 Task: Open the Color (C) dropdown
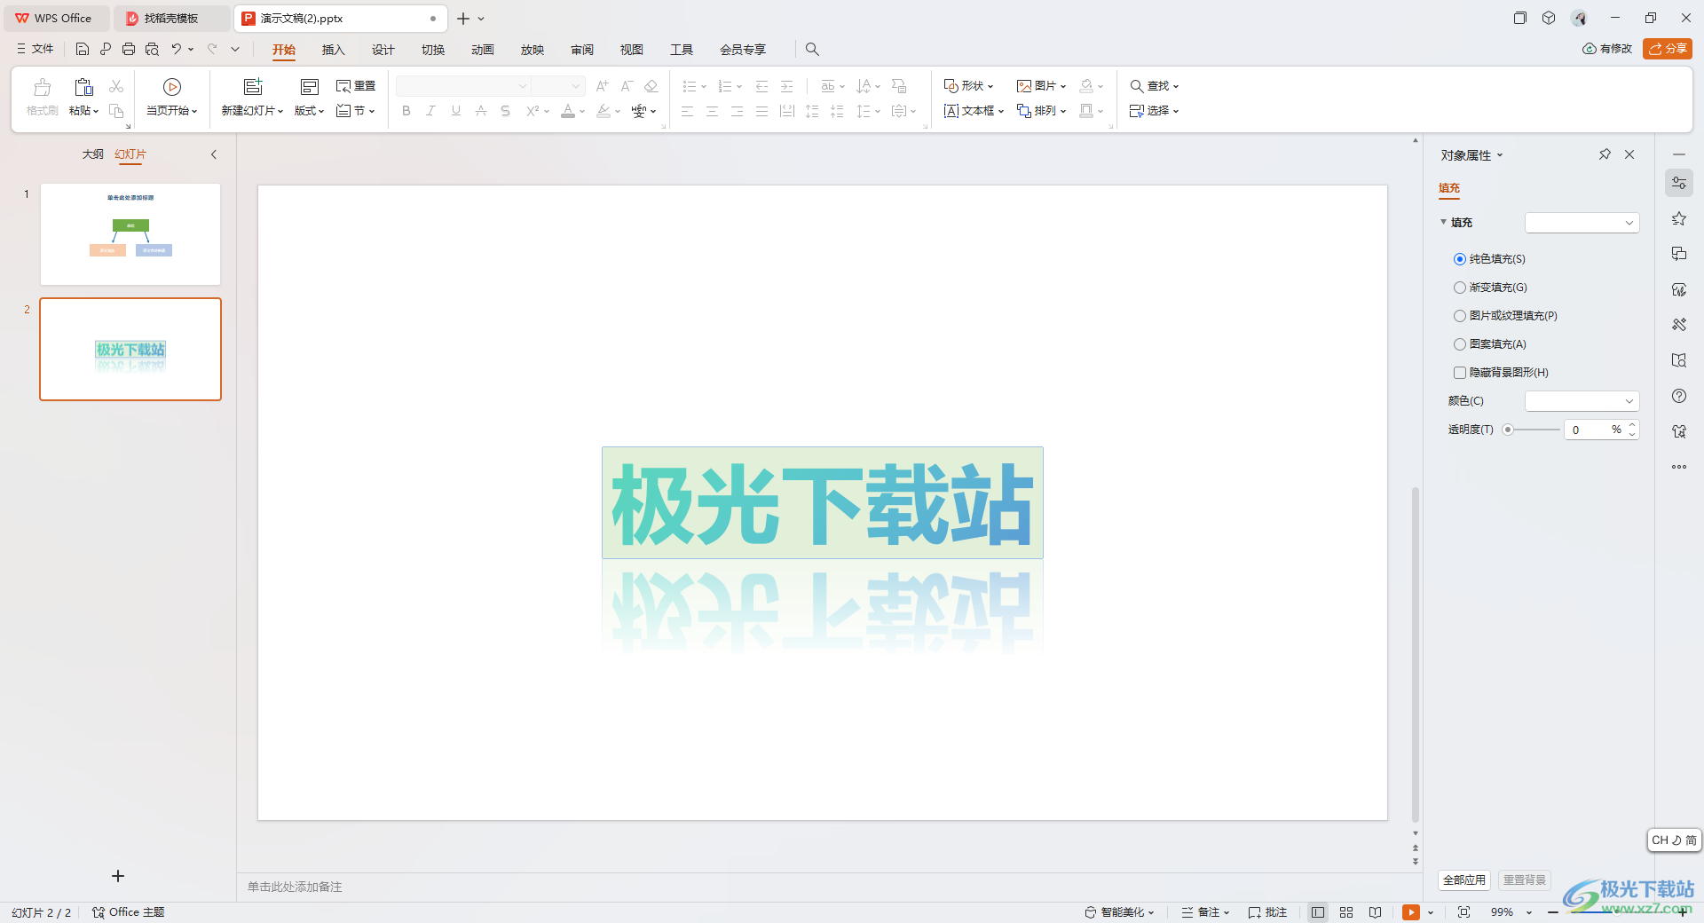[x=1582, y=401]
